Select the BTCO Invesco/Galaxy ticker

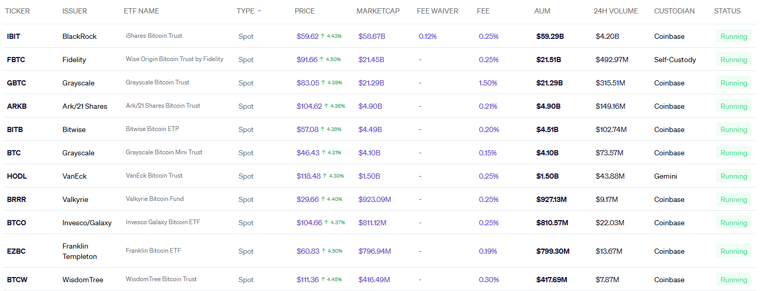click(17, 223)
